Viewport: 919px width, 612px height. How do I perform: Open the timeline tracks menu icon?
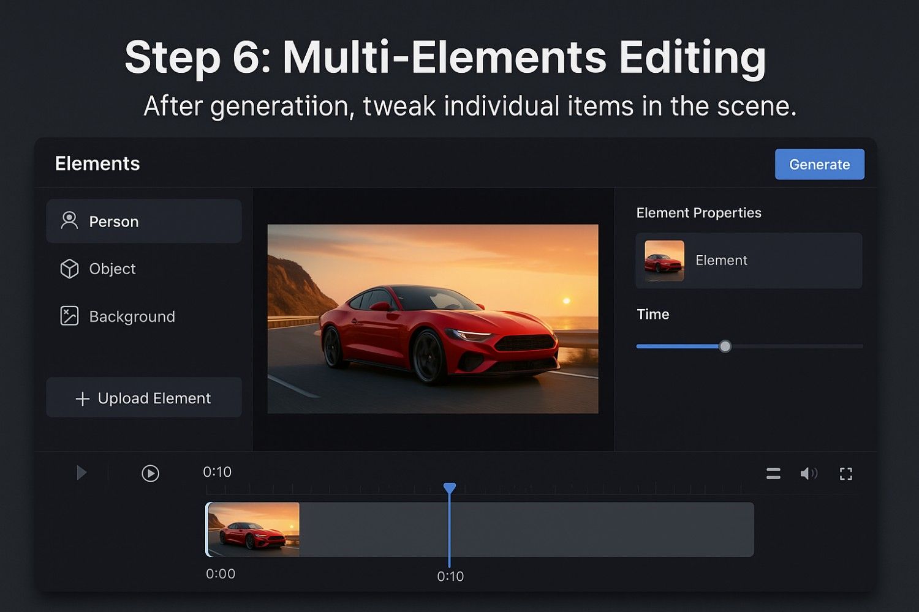point(773,473)
